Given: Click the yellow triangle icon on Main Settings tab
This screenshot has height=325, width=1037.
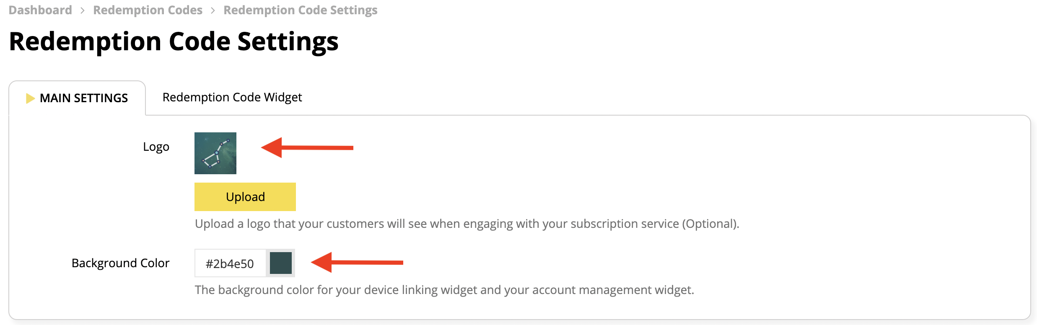Looking at the screenshot, I should tap(30, 98).
